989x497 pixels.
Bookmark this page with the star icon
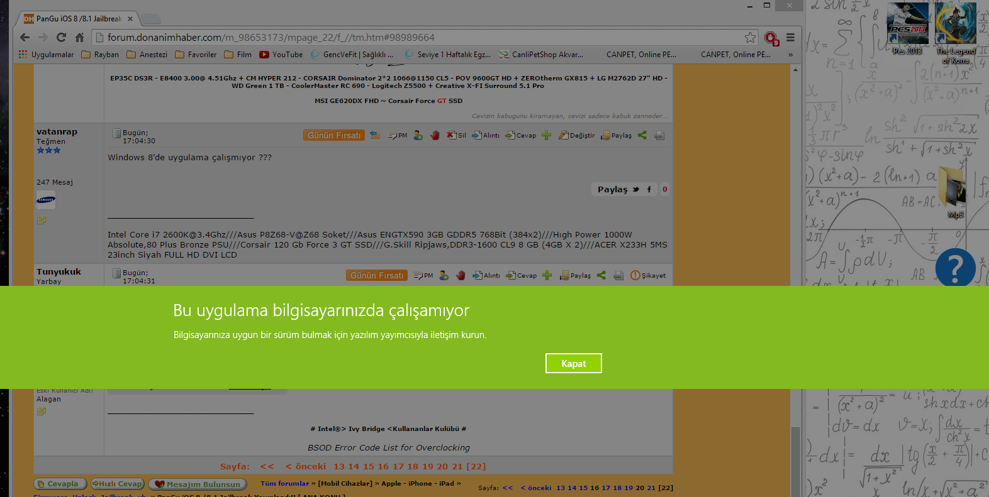(x=750, y=37)
